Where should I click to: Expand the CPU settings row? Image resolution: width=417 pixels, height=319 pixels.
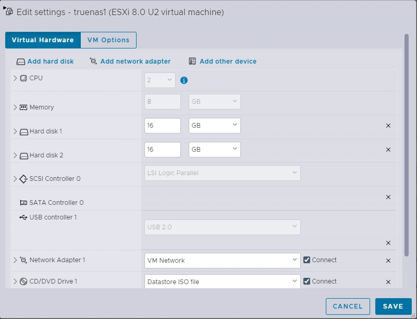pos(15,78)
